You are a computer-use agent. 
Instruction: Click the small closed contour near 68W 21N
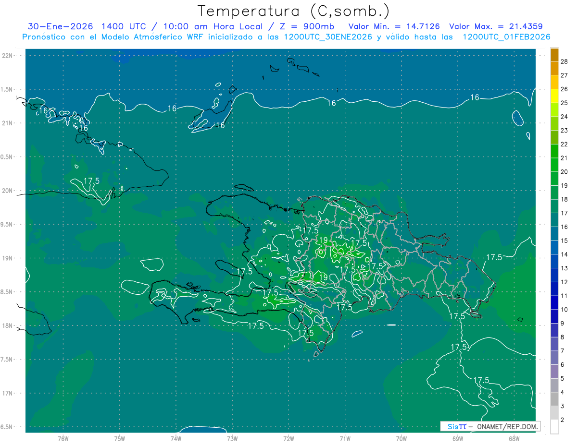click(x=517, y=118)
